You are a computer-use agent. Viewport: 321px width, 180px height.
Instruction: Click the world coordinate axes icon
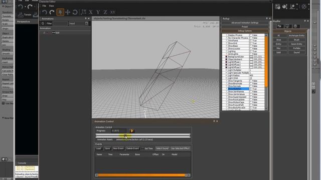pyautogui.click(x=83, y=12)
